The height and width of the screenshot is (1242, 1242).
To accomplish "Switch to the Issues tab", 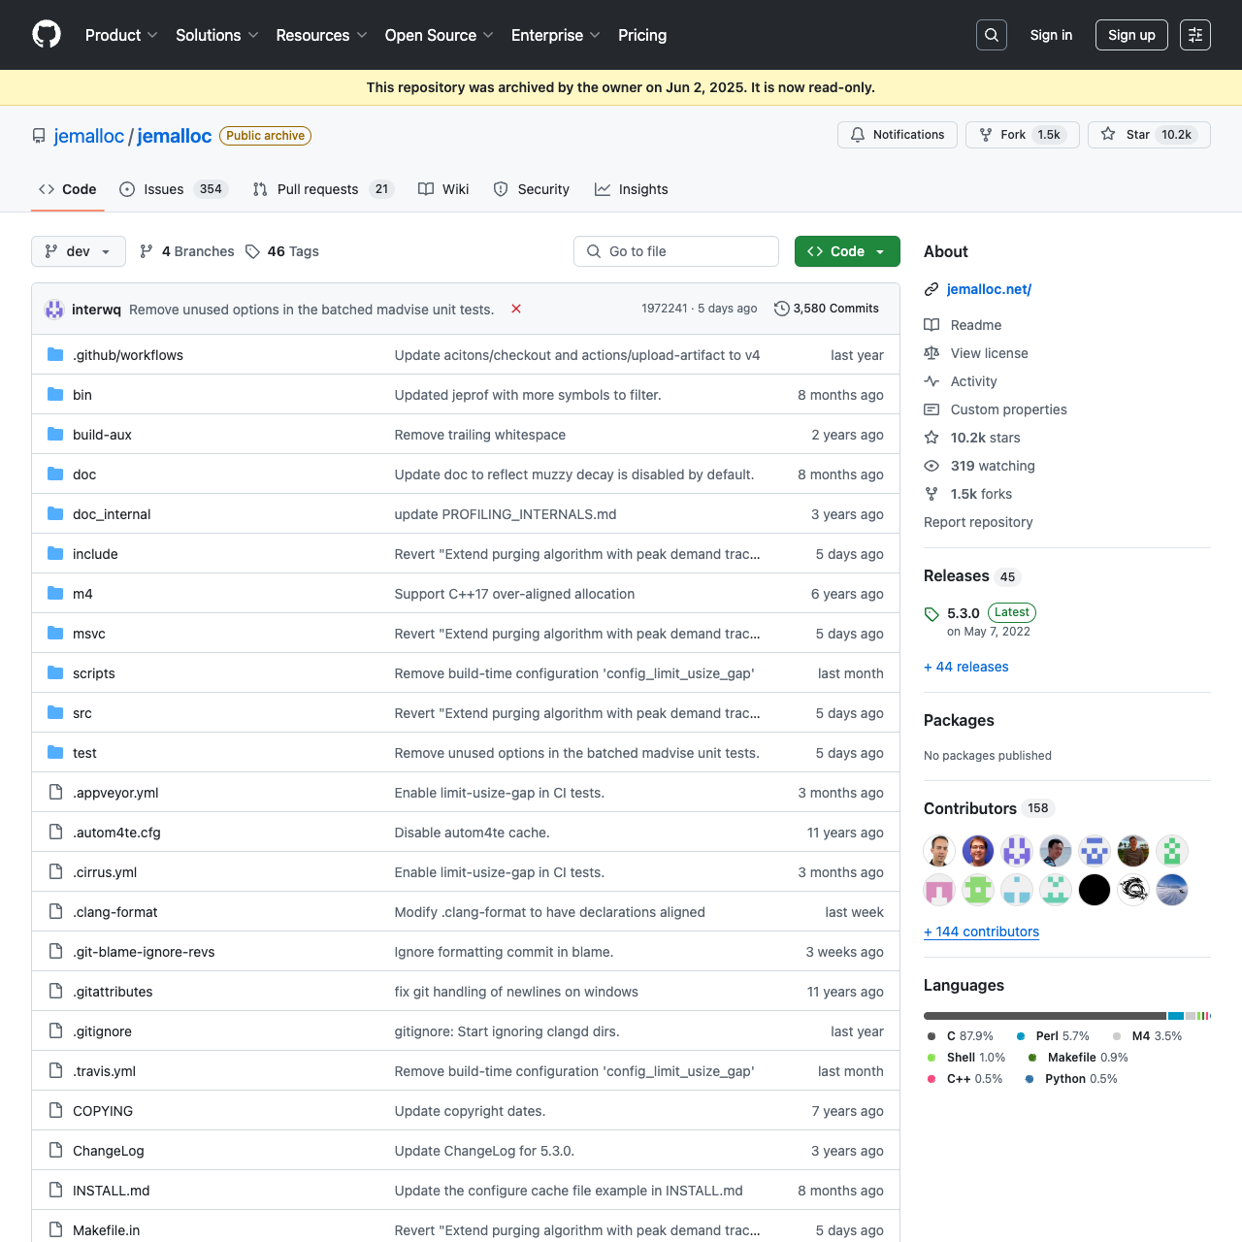I will (174, 189).
